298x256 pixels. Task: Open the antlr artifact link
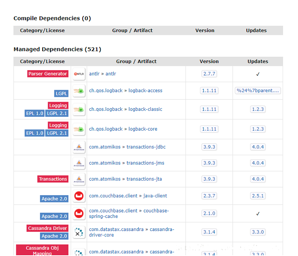[110, 74]
